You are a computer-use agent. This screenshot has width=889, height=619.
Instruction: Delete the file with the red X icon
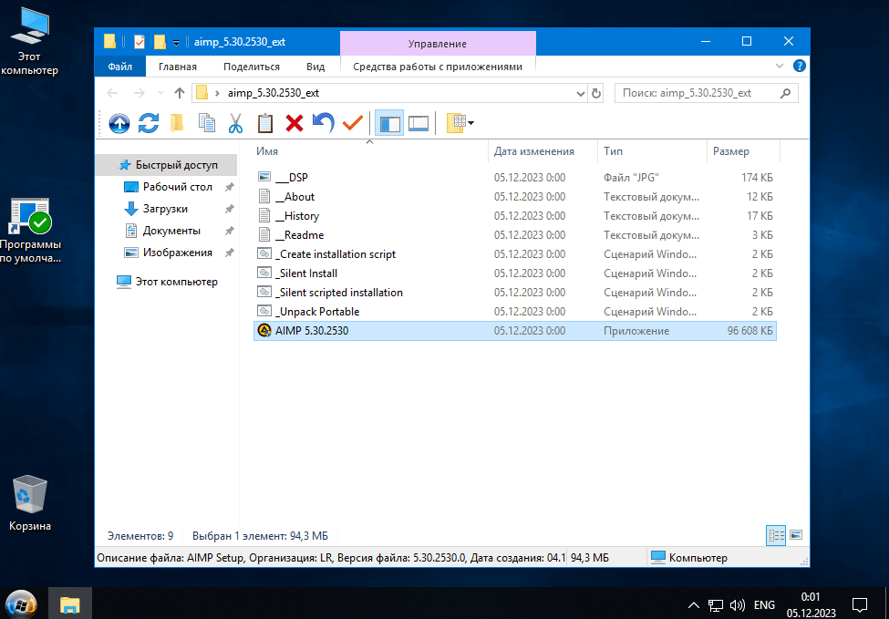(295, 123)
